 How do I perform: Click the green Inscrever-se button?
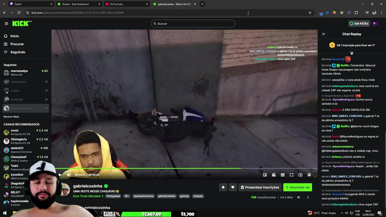pos(298,187)
